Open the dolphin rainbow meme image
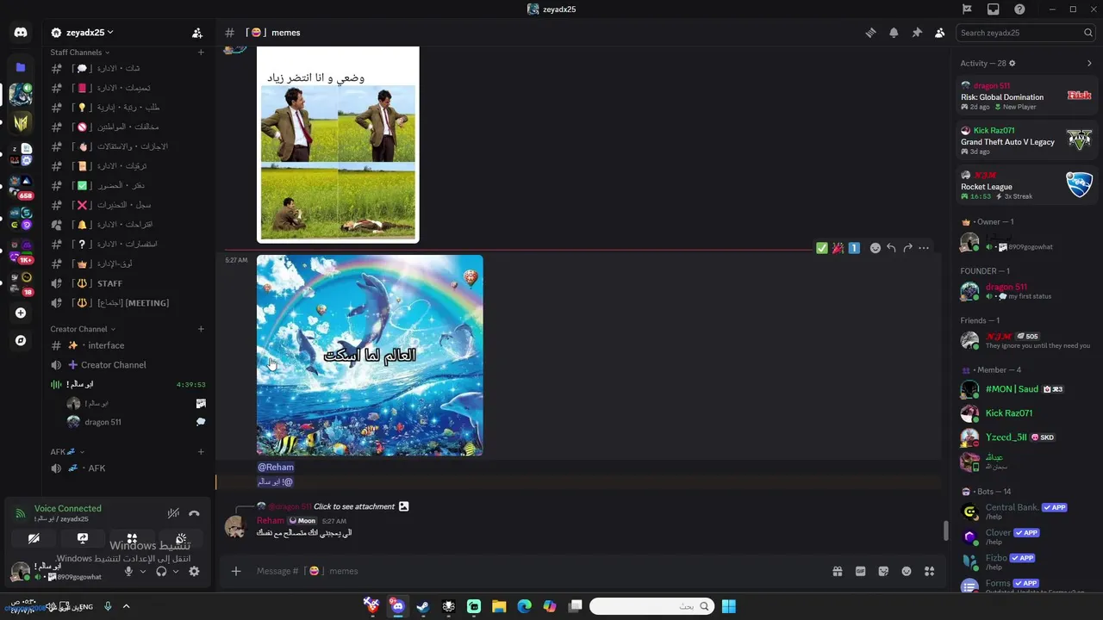The image size is (1103, 620). click(370, 356)
